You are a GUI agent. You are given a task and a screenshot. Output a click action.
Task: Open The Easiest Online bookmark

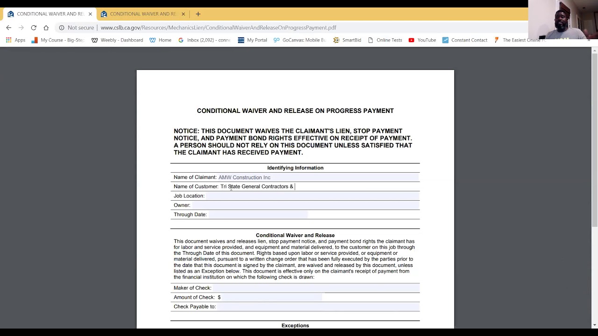[x=520, y=40]
